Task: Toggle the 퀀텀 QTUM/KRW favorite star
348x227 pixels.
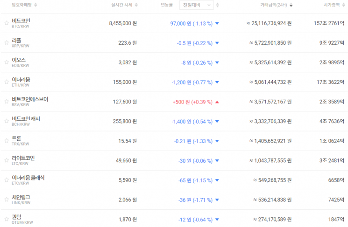Action: (7, 219)
